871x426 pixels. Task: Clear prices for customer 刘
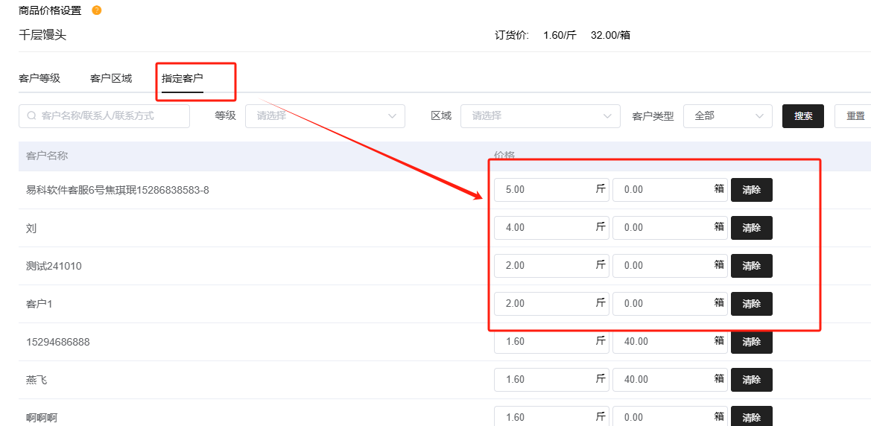pyautogui.click(x=751, y=228)
